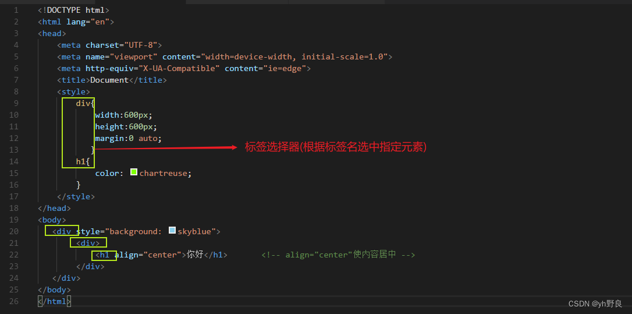Click line number 1 in the gutter
The height and width of the screenshot is (314, 632).
coord(16,10)
